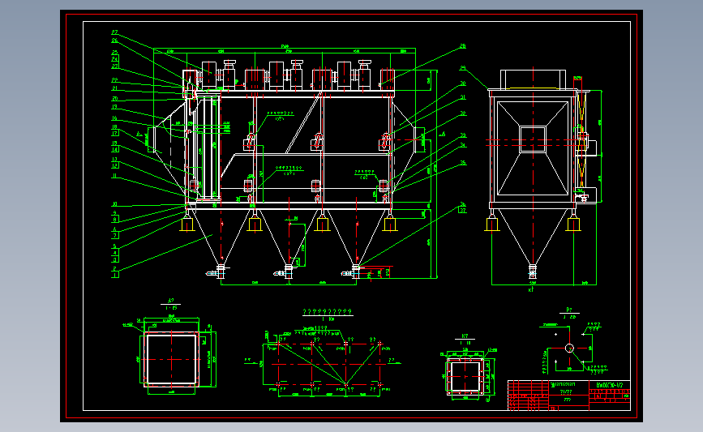The width and height of the screenshot is (703, 432).
Task: Click part callout number 31
Action: [463, 97]
